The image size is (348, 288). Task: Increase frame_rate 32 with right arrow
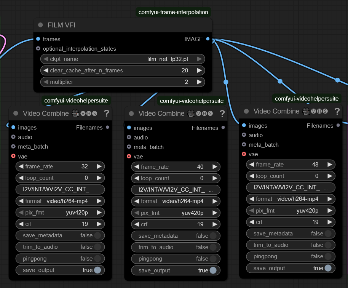click(x=99, y=166)
